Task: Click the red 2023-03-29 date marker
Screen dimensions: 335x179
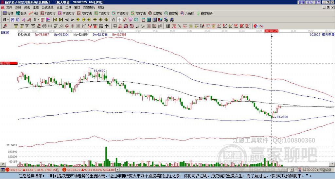Action: (271, 31)
